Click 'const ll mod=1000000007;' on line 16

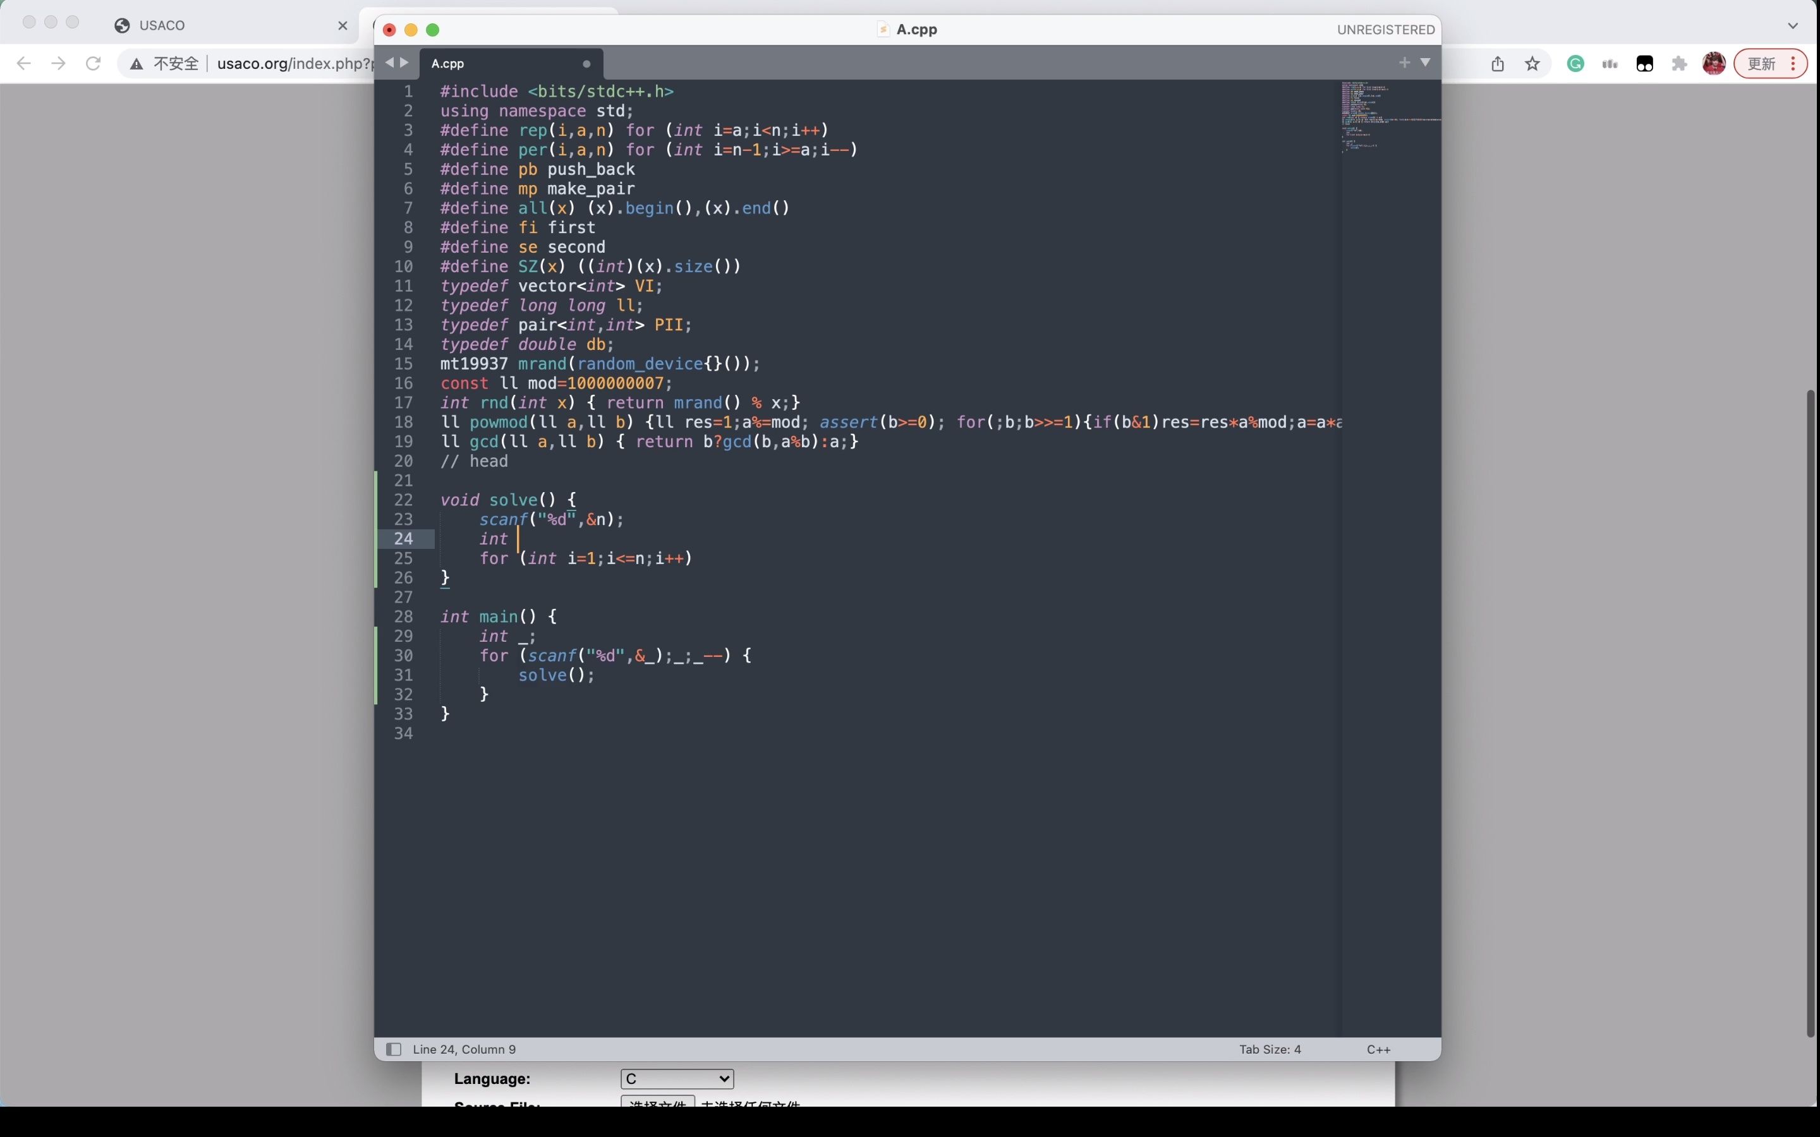point(557,383)
